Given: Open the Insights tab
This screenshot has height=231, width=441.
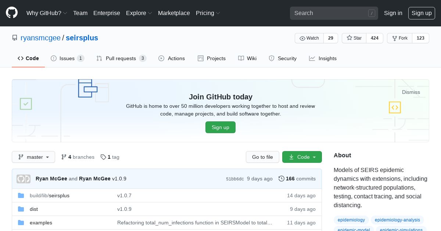Looking at the screenshot, I should [x=323, y=58].
